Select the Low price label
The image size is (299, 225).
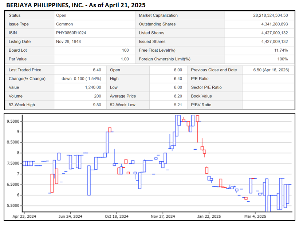pos(114,87)
